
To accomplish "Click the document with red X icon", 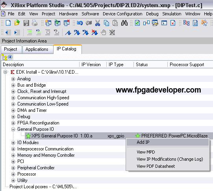I will [173, 23].
